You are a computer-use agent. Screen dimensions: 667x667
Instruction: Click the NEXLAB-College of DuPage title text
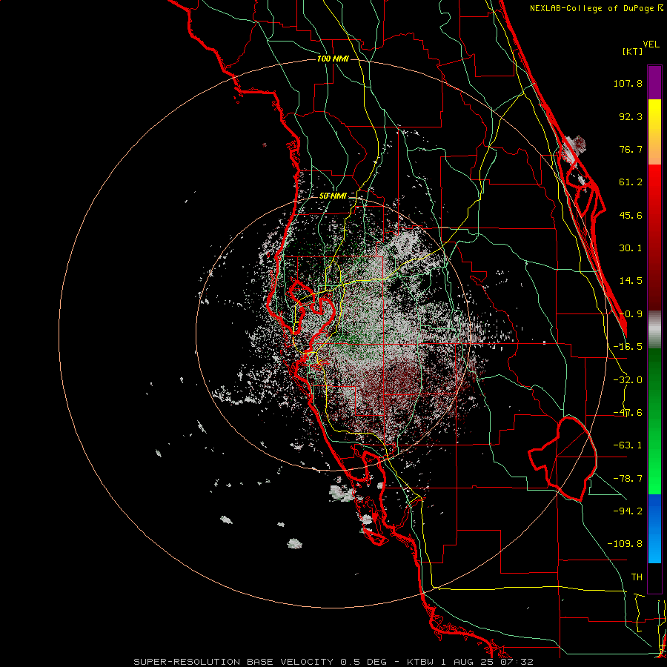(596, 8)
